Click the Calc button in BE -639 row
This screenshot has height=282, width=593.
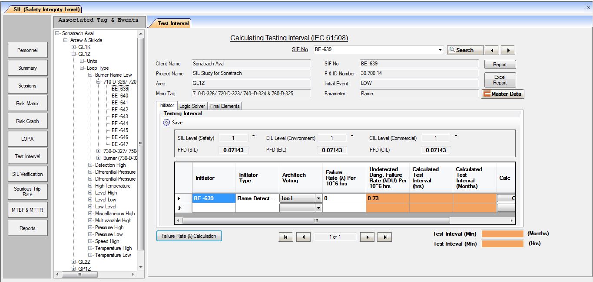(507, 198)
